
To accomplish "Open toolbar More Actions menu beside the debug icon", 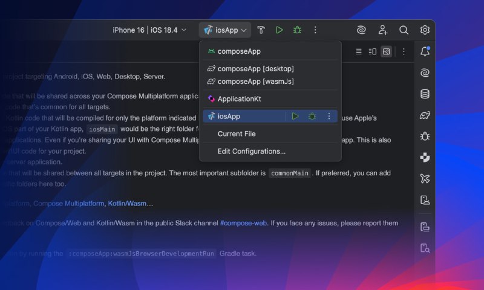I will click(315, 30).
